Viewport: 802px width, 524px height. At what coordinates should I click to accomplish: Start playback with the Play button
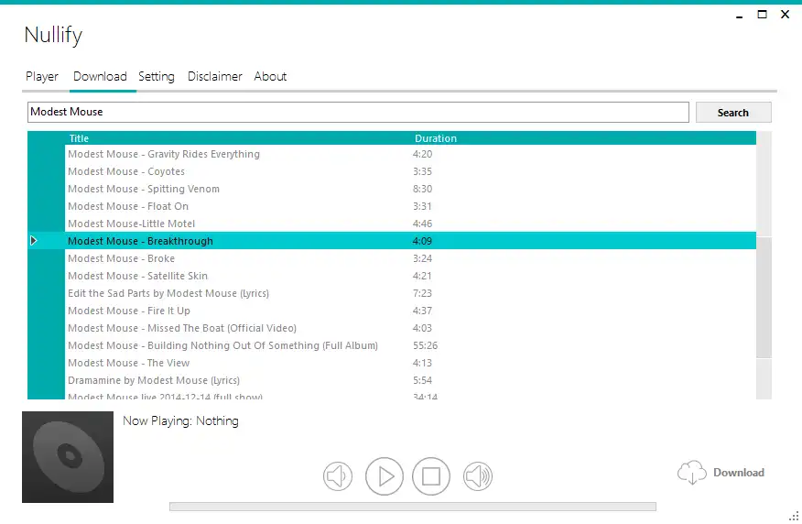pos(385,476)
